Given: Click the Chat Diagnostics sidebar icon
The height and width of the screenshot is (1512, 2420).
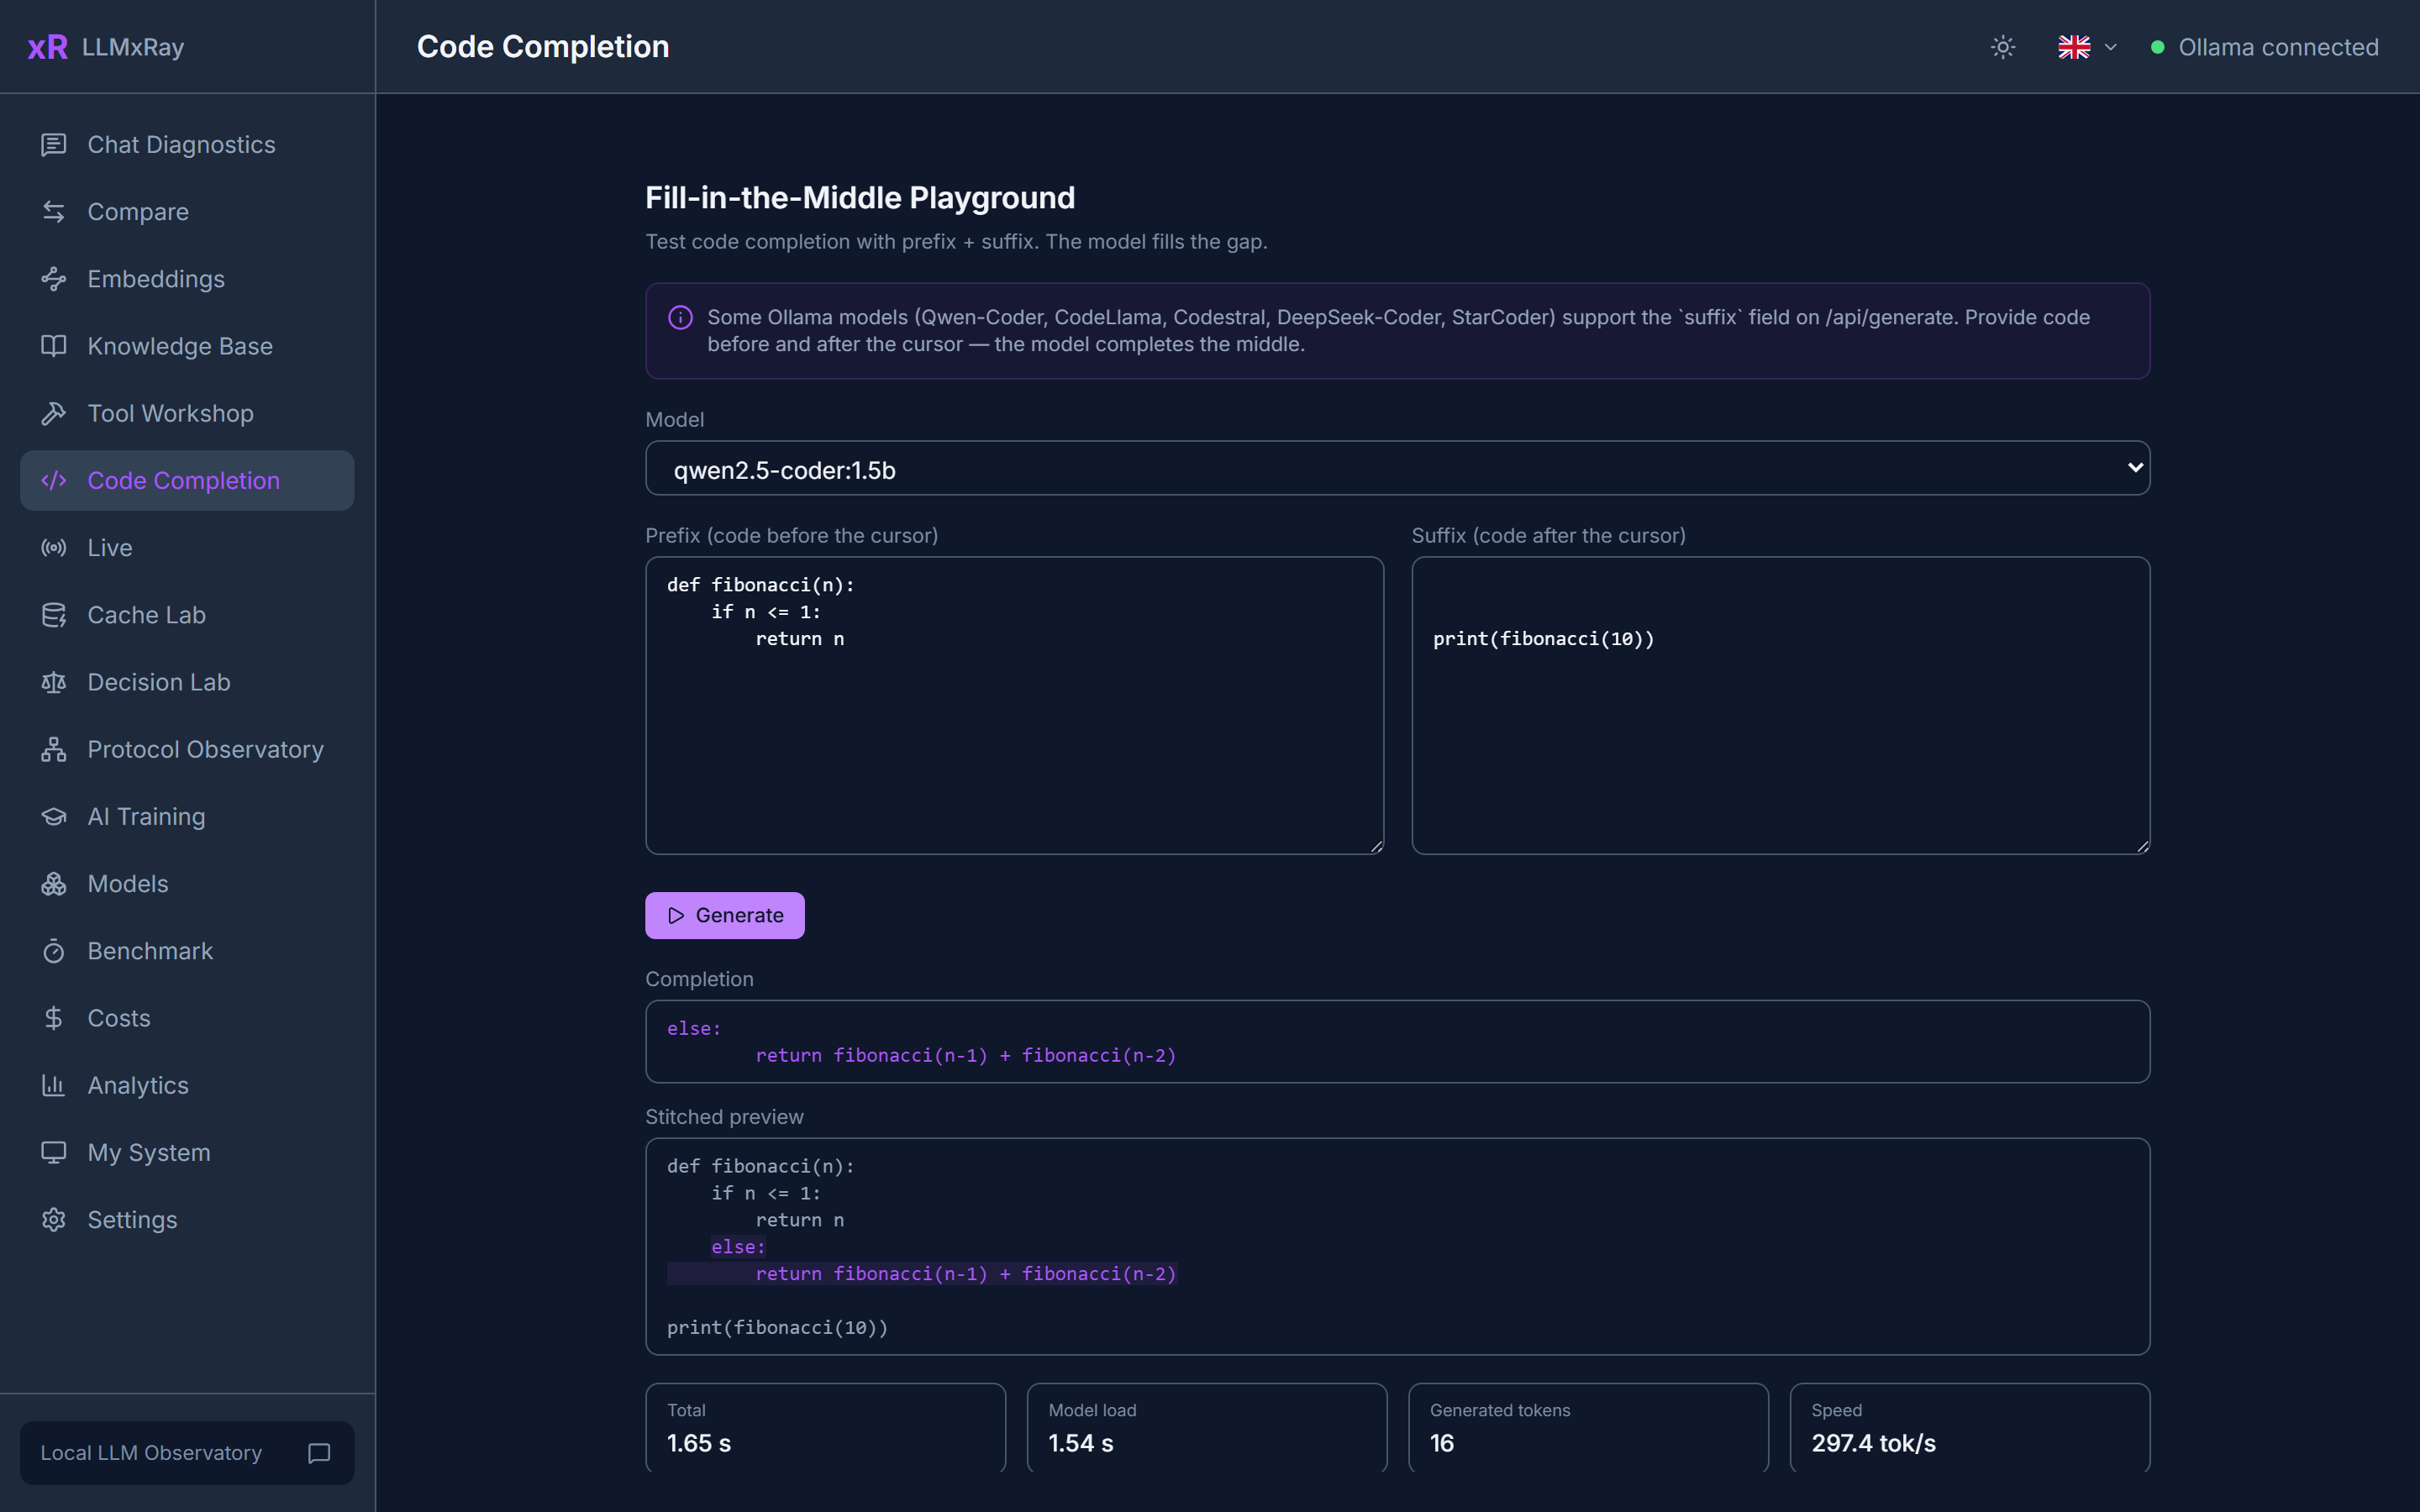Looking at the screenshot, I should (54, 145).
